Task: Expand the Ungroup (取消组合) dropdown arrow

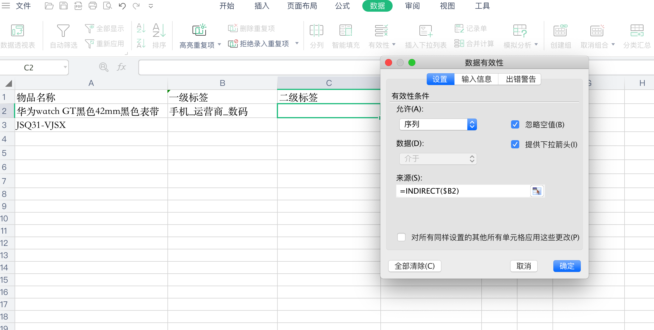Action: point(613,45)
